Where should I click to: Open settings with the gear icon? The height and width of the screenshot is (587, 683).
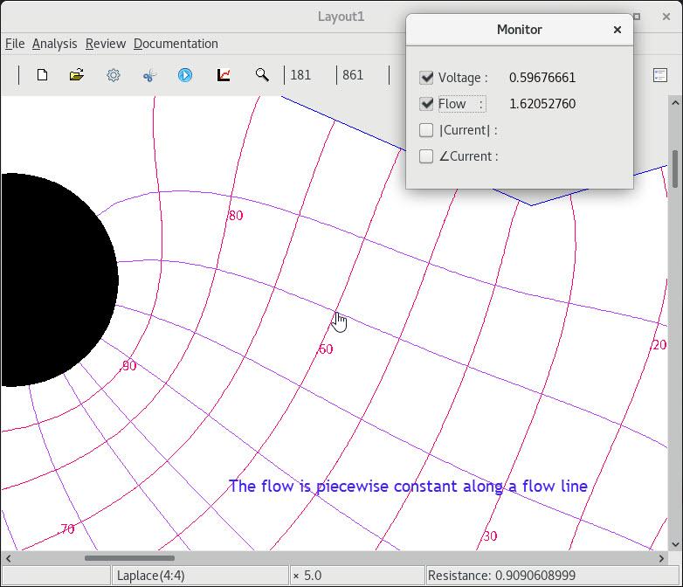[114, 75]
